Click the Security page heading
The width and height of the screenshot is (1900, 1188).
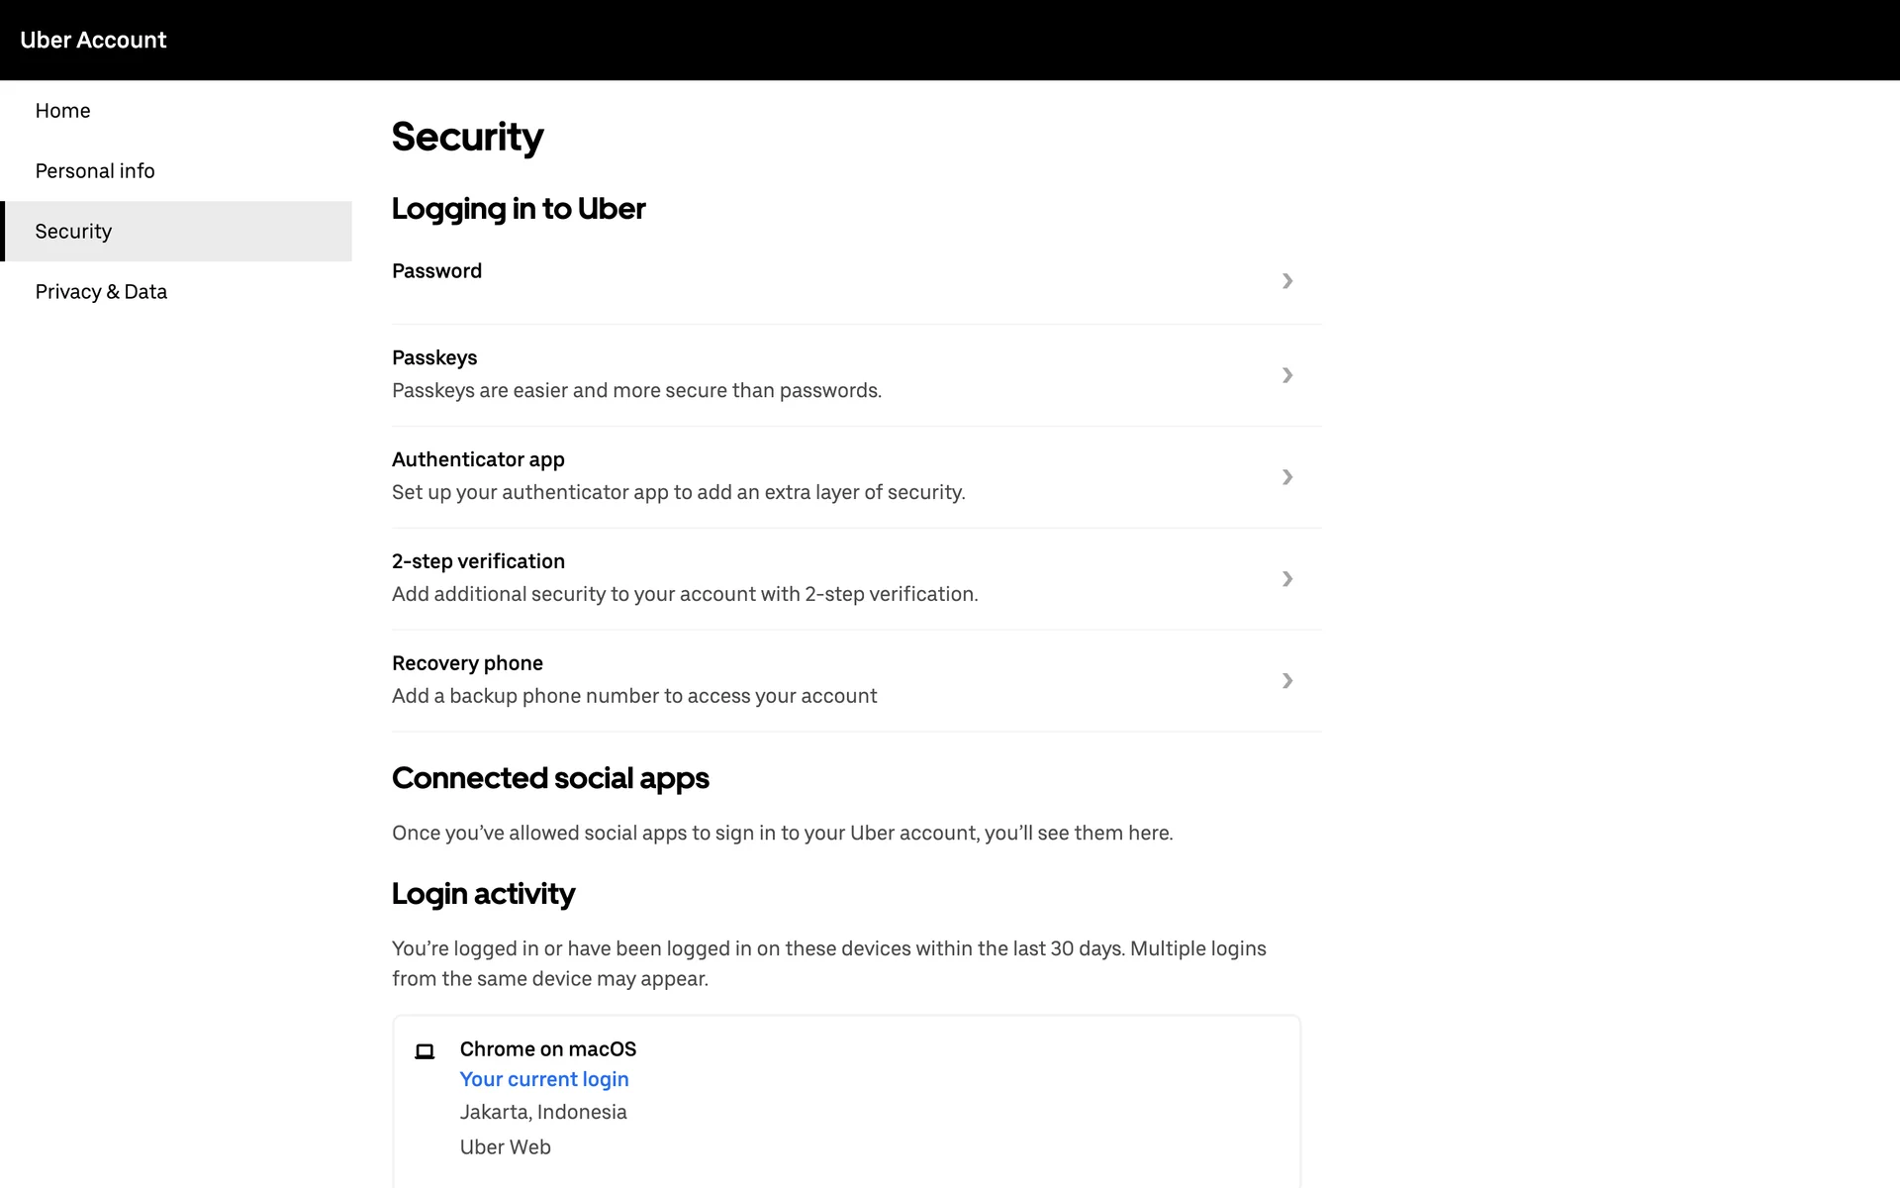(467, 137)
